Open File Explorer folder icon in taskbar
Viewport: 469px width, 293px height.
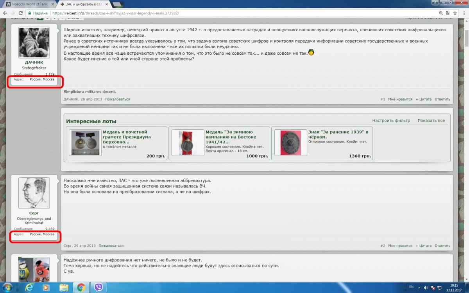point(64,287)
